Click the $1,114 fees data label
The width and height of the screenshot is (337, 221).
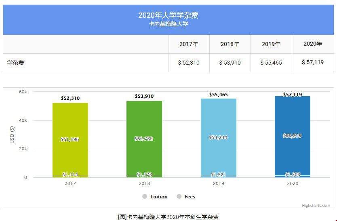[70, 175]
